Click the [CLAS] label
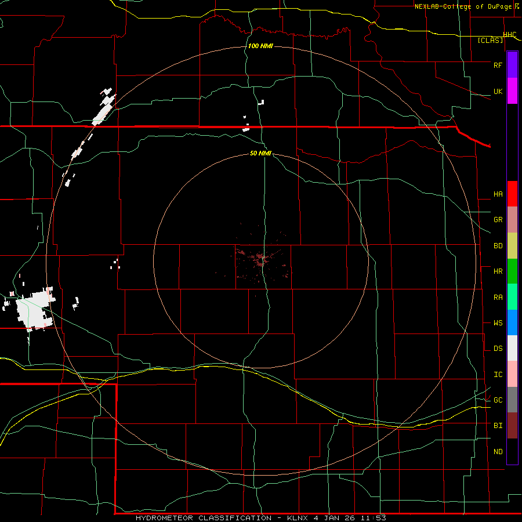Viewport: 522px width, 522px height. 490,41
